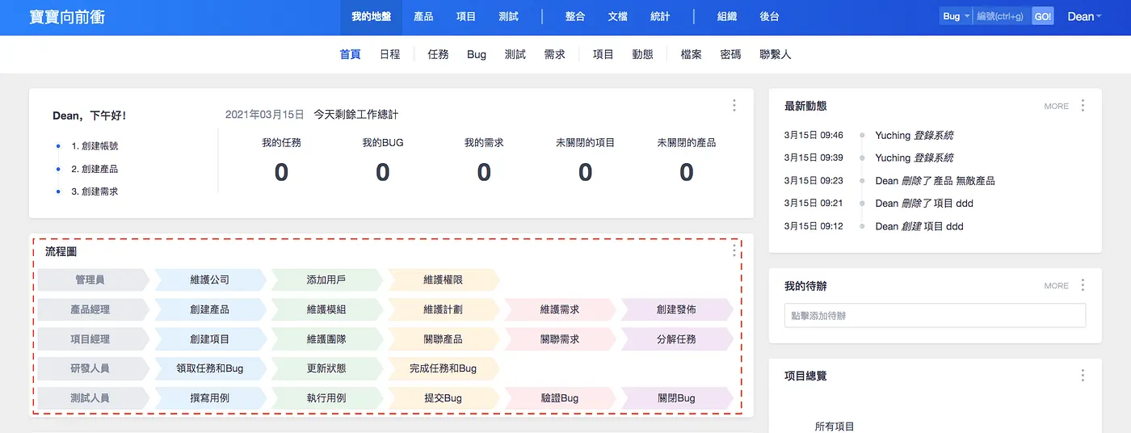This screenshot has height=433, width=1131.
Task: Open the 項目總覽 panel's three-dot menu
Action: click(1083, 376)
